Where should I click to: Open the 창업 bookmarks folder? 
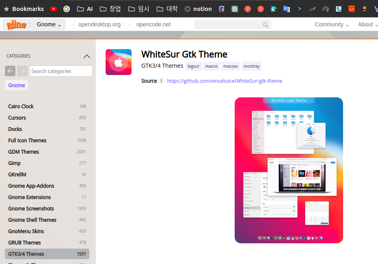click(110, 9)
